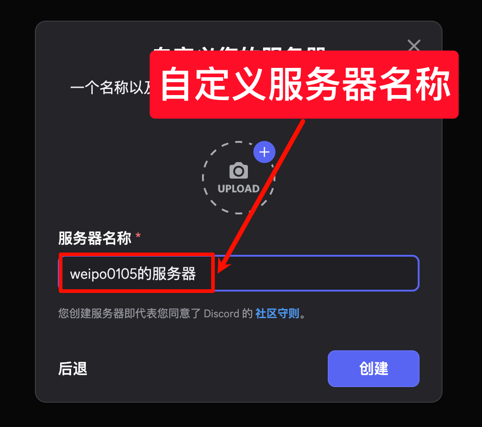This screenshot has width=482, height=427.
Task: Click the blue plus icon on upload circle
Action: tap(264, 152)
